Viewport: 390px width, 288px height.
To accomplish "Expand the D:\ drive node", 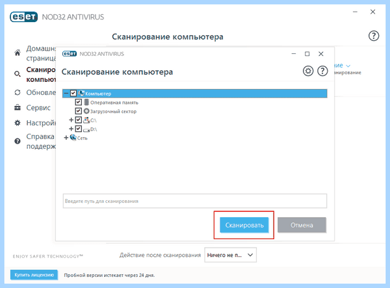I will coord(71,129).
